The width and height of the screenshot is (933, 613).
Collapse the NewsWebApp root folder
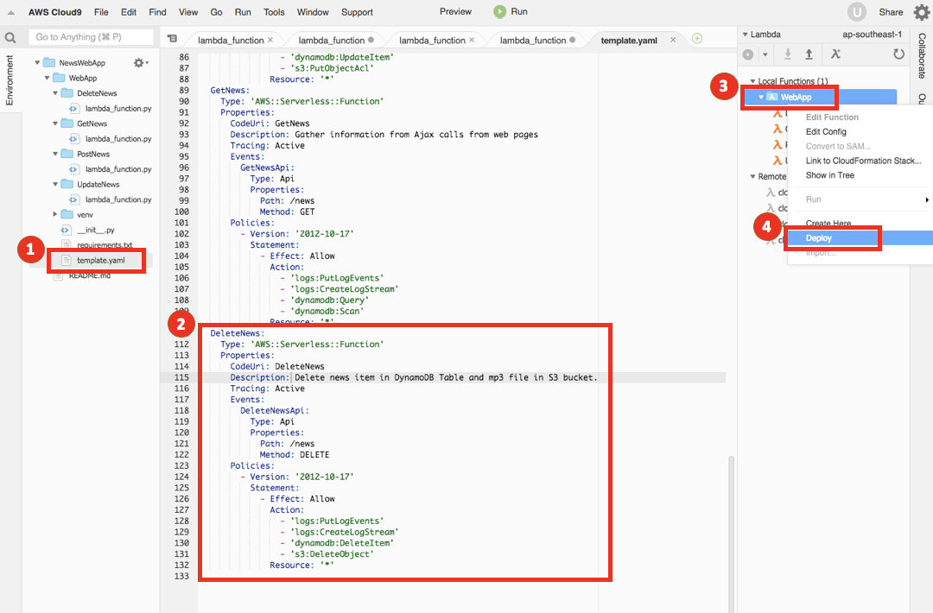(37, 62)
